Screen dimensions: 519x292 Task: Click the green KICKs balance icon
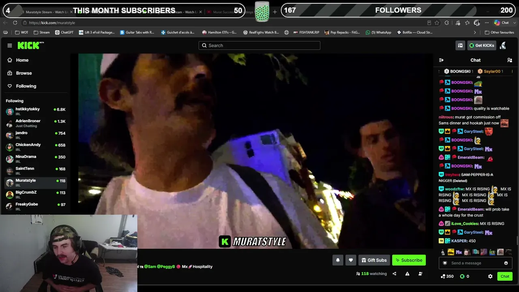click(462, 276)
